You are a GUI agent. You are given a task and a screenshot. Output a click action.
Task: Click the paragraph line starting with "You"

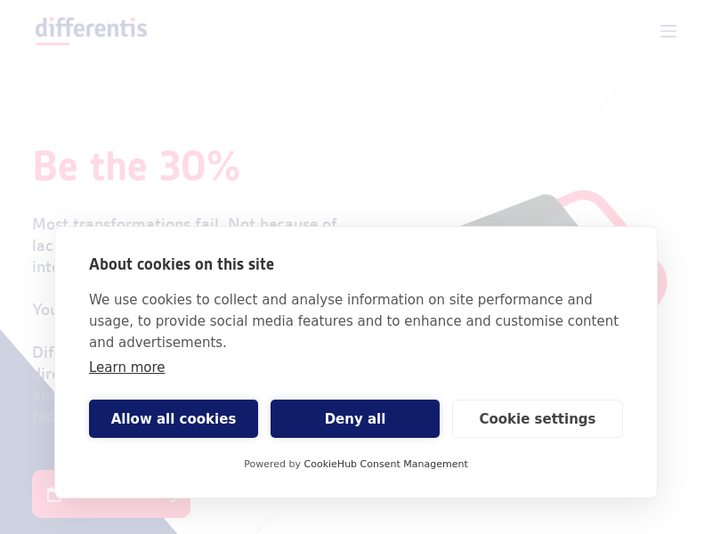coord(43,310)
